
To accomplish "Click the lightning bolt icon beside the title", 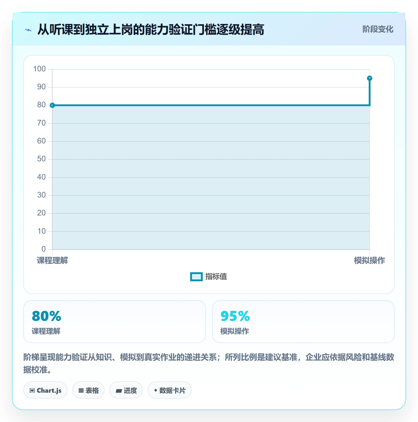I will point(28,30).
